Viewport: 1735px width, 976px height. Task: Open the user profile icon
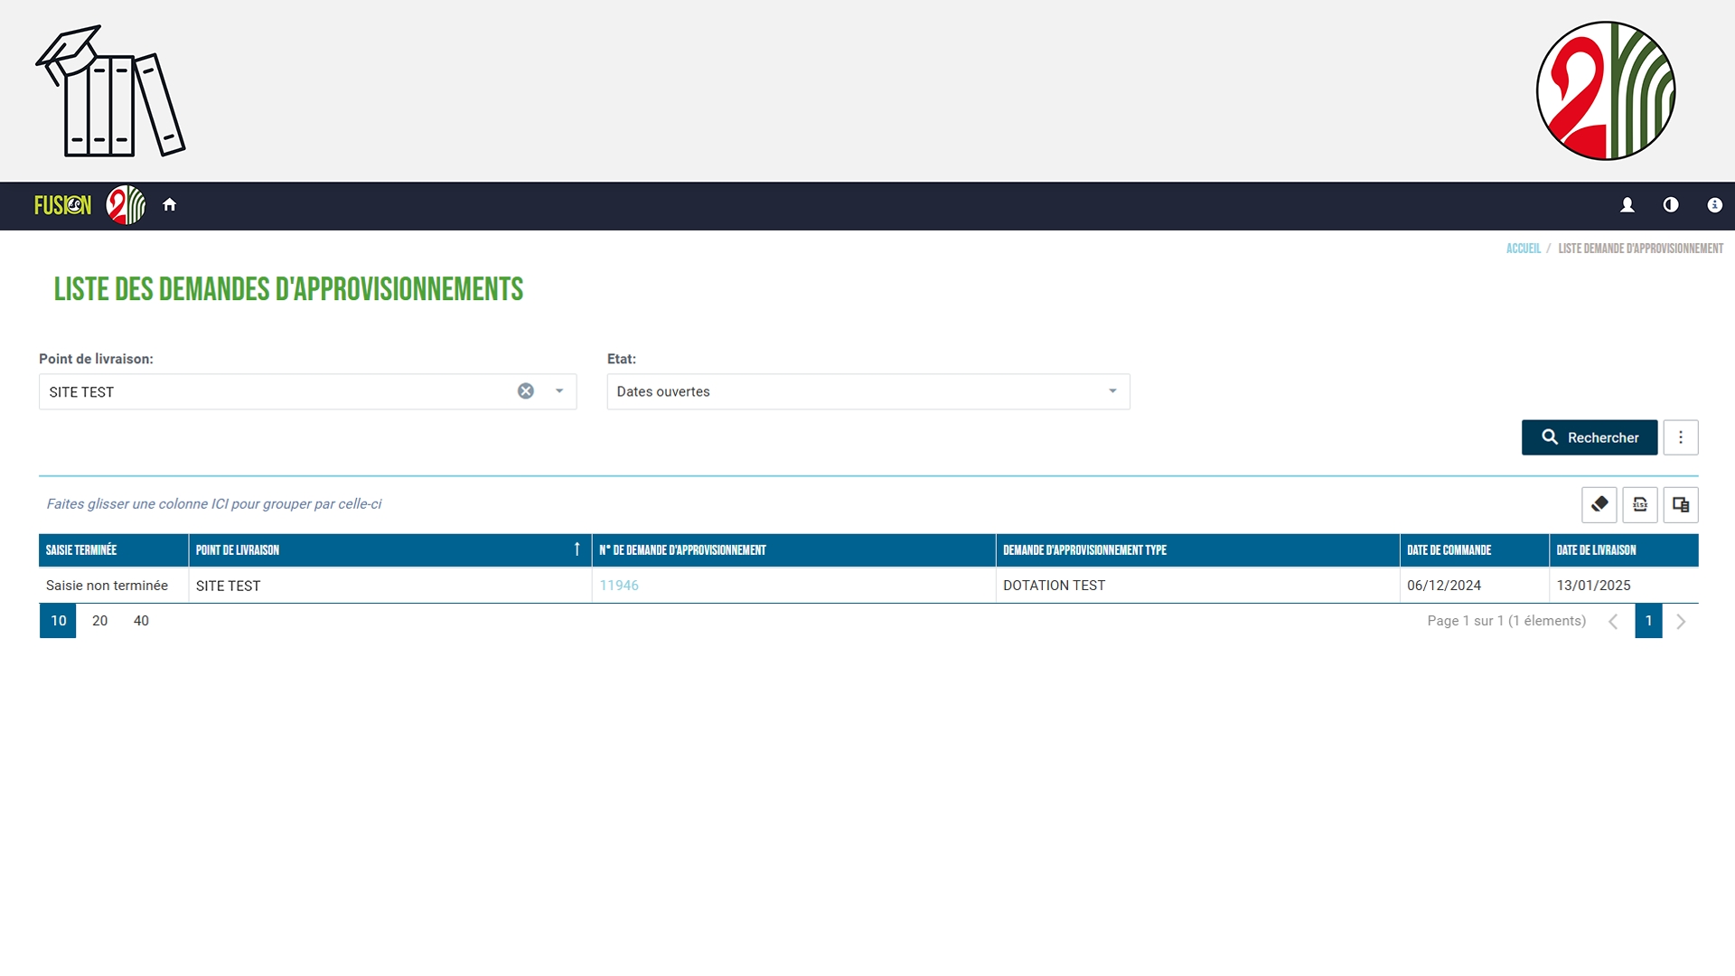(1627, 205)
